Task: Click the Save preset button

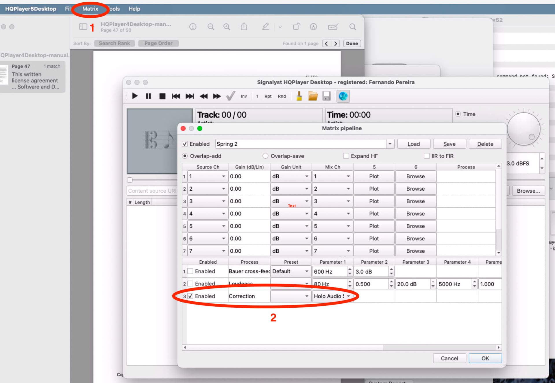Action: (x=449, y=144)
